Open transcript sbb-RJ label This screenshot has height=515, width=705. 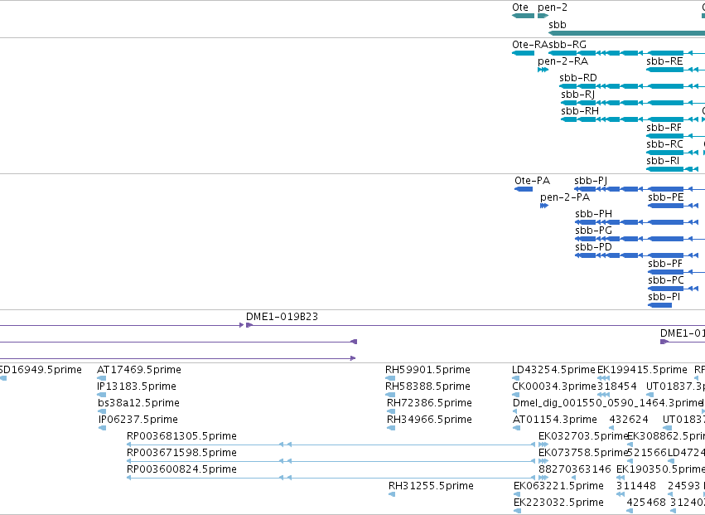click(x=577, y=94)
